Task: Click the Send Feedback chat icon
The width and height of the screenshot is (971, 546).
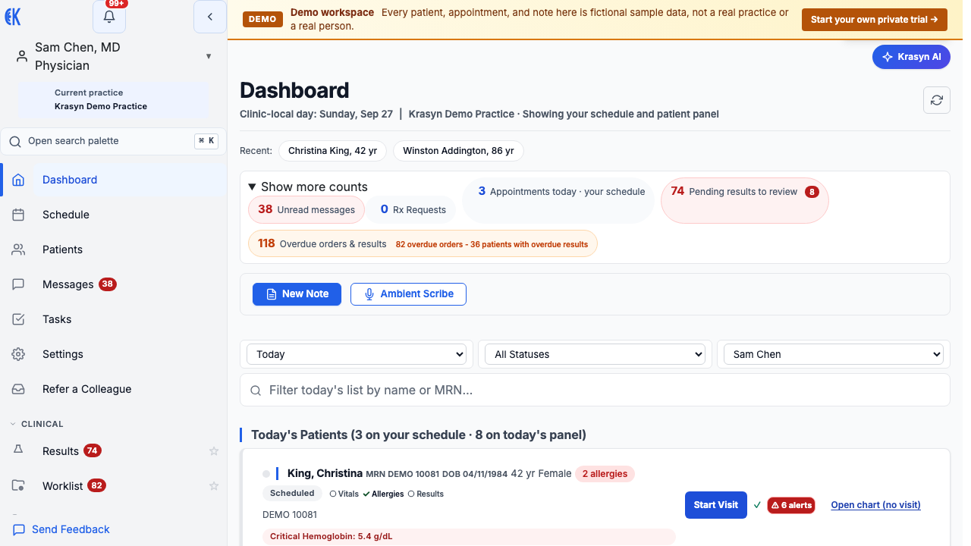Action: coord(19,529)
